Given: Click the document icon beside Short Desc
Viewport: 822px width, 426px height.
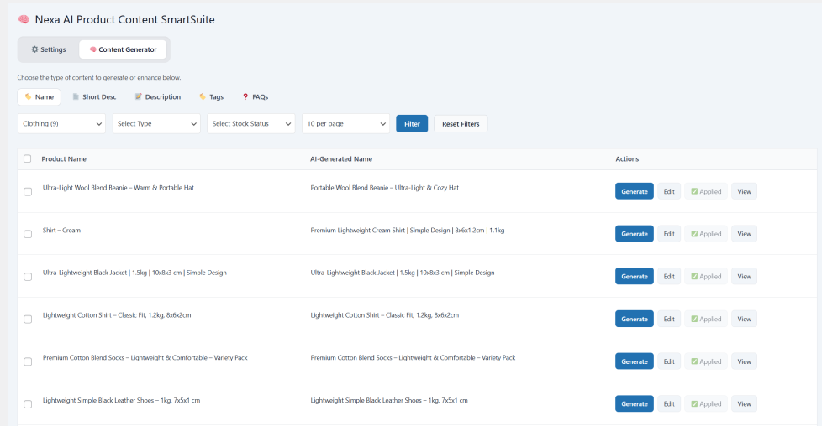Looking at the screenshot, I should click(76, 96).
